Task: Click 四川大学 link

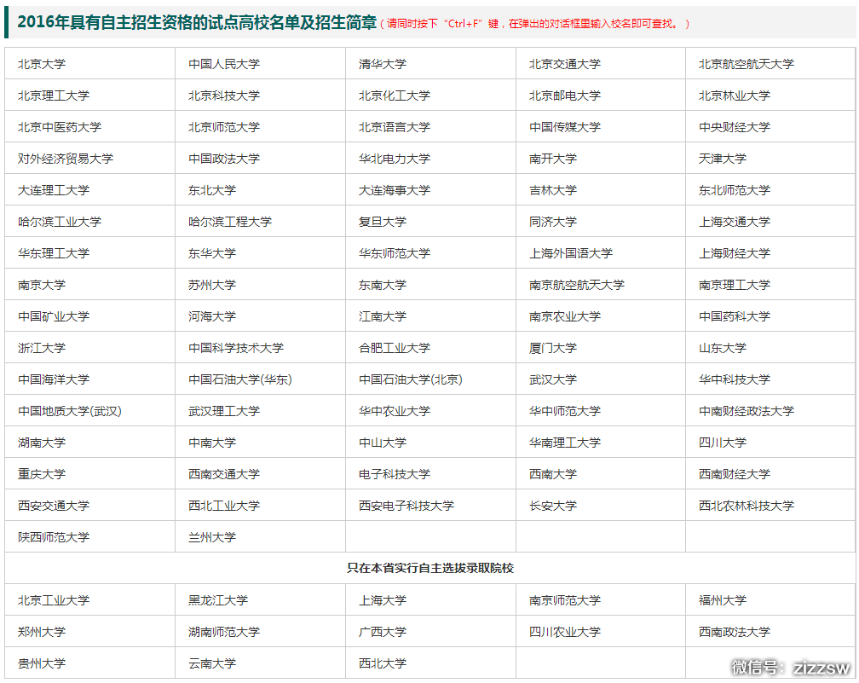Action: point(722,443)
